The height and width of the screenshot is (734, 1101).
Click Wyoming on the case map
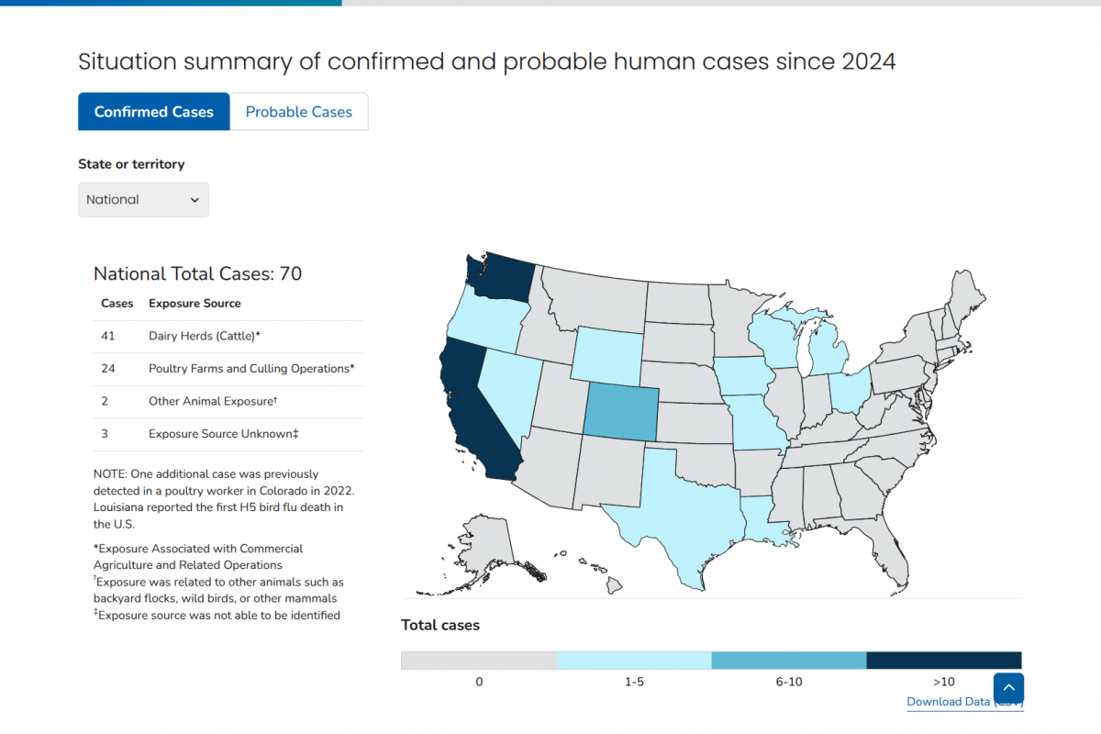[606, 352]
